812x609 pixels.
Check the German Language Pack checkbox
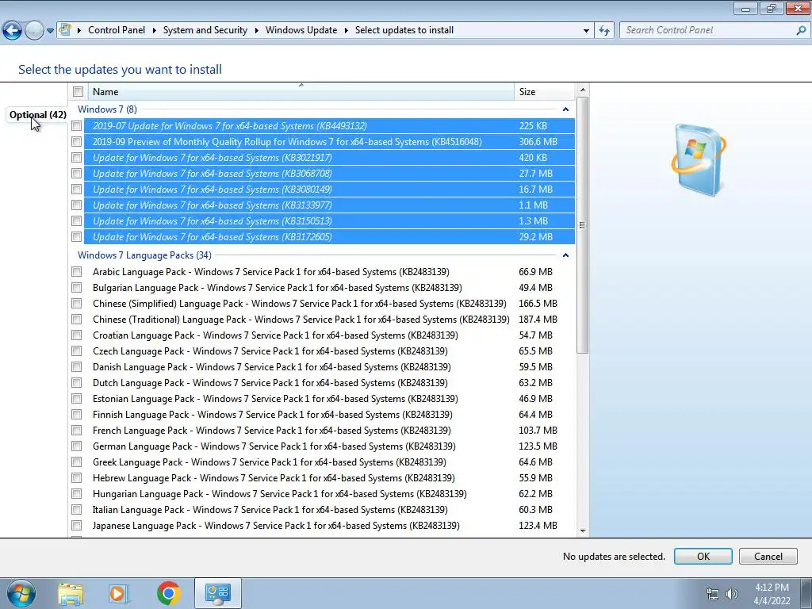(x=77, y=446)
